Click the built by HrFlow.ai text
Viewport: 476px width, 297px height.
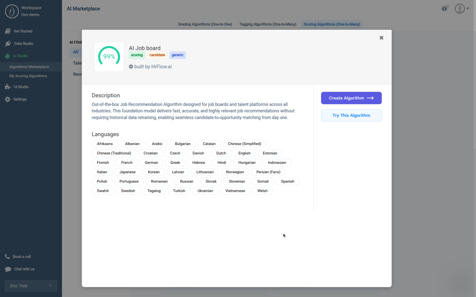(153, 66)
